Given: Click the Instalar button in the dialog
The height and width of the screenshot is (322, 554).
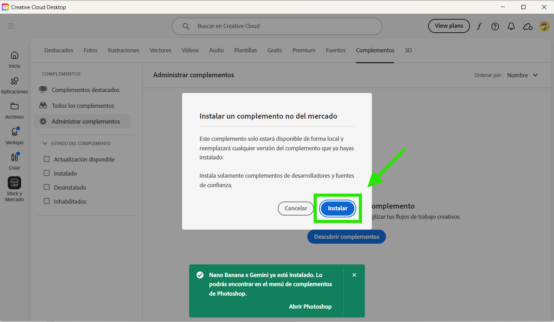Looking at the screenshot, I should click(x=337, y=208).
